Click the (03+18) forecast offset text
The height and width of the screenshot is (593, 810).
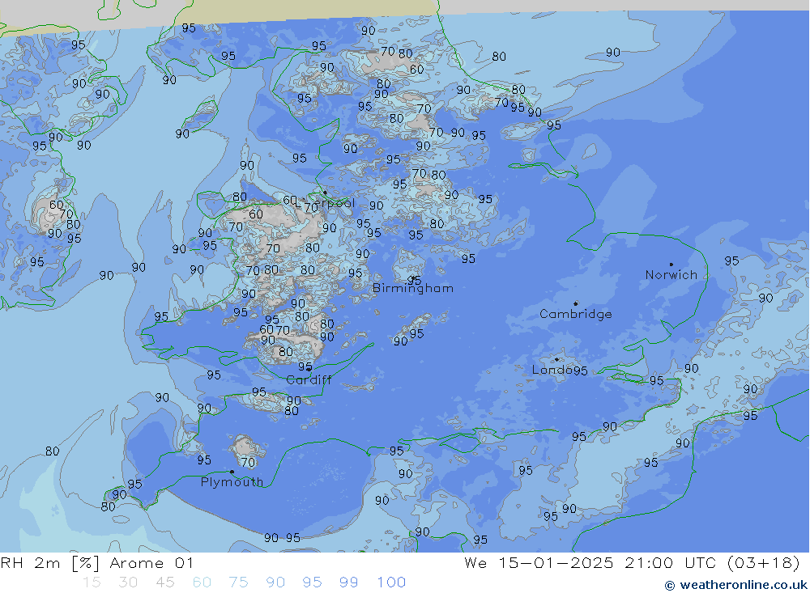764,563
